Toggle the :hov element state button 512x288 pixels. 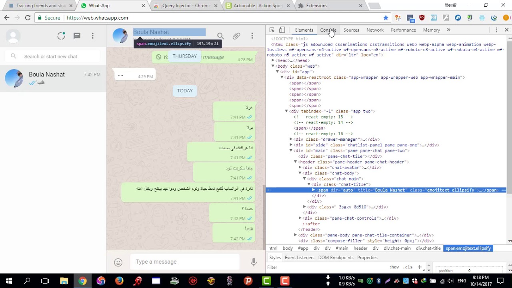[x=394, y=267]
